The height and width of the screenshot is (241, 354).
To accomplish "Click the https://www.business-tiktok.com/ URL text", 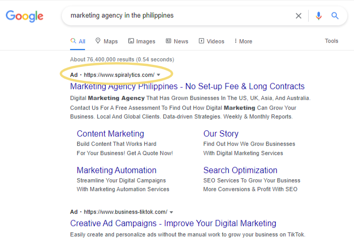I will [x=126, y=212].
